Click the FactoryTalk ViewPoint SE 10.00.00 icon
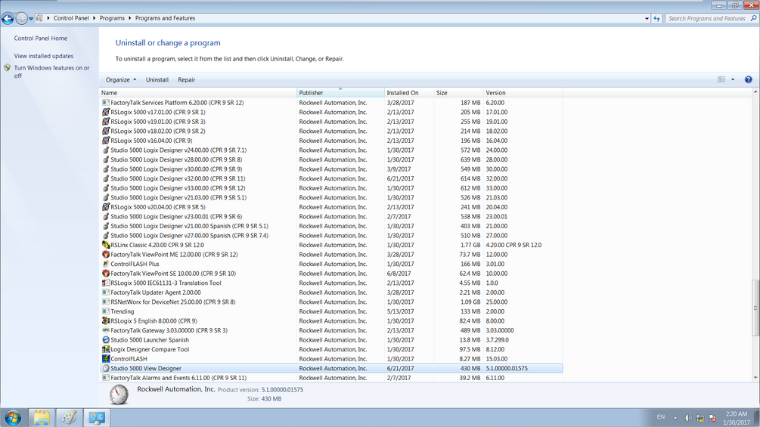 click(x=106, y=274)
